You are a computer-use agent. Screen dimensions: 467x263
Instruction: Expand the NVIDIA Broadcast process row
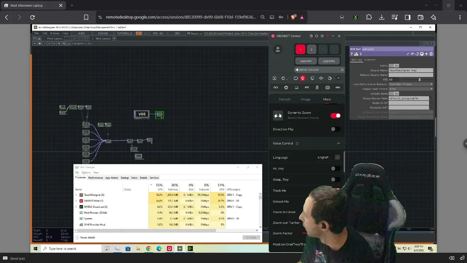pos(76,207)
